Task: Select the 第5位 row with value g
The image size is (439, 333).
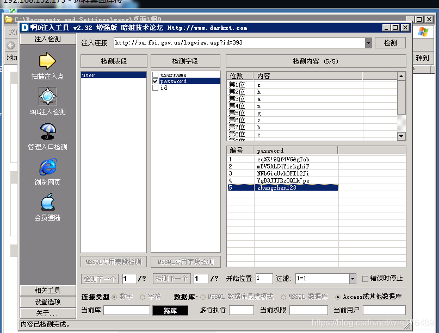Action: (x=312, y=113)
